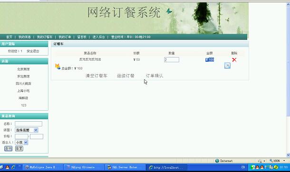Focus the quantity field showing 2
This screenshot has height=172, width=290.
[172, 60]
